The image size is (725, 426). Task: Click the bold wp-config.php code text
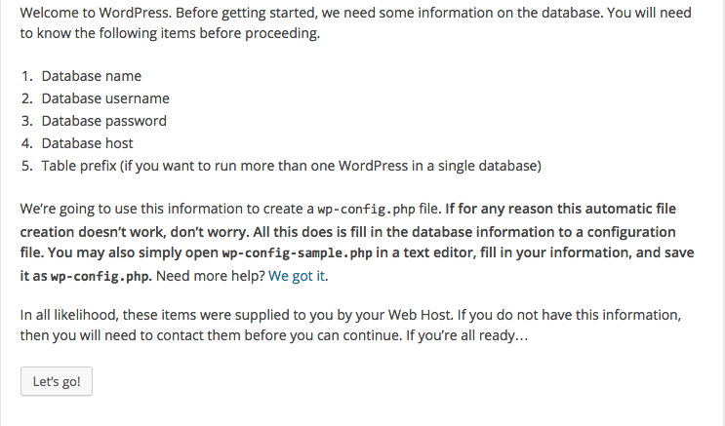coord(101,276)
